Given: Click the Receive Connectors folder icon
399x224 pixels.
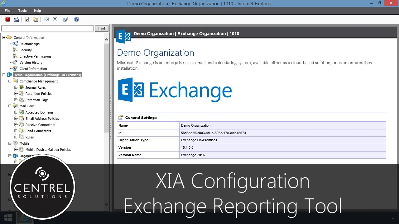Looking at the screenshot, I should point(21,125).
